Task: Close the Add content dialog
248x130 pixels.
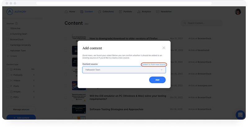Action: point(164,48)
